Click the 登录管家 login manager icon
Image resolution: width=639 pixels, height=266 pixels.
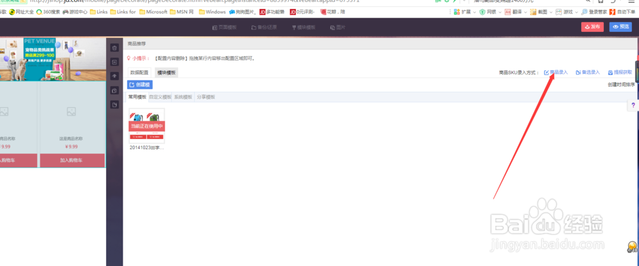tap(585, 11)
